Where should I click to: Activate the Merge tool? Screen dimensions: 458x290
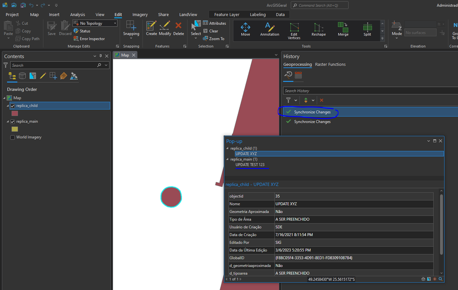pos(343,29)
